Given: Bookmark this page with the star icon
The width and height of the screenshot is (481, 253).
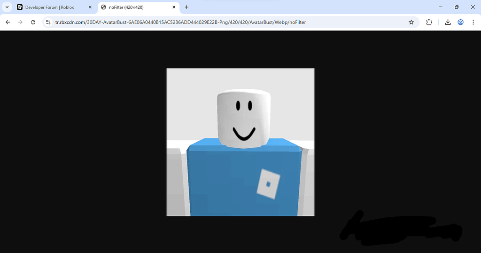Looking at the screenshot, I should coord(411,22).
